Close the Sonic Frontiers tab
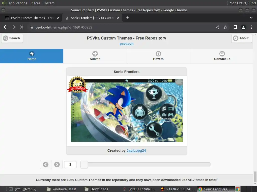Viewport: 257px width, 192px height. 118,18
